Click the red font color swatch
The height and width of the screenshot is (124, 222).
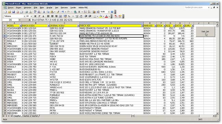click(x=106, y=16)
